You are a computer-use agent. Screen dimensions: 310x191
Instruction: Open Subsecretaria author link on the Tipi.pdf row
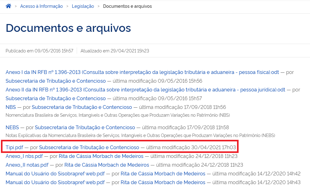(89, 147)
